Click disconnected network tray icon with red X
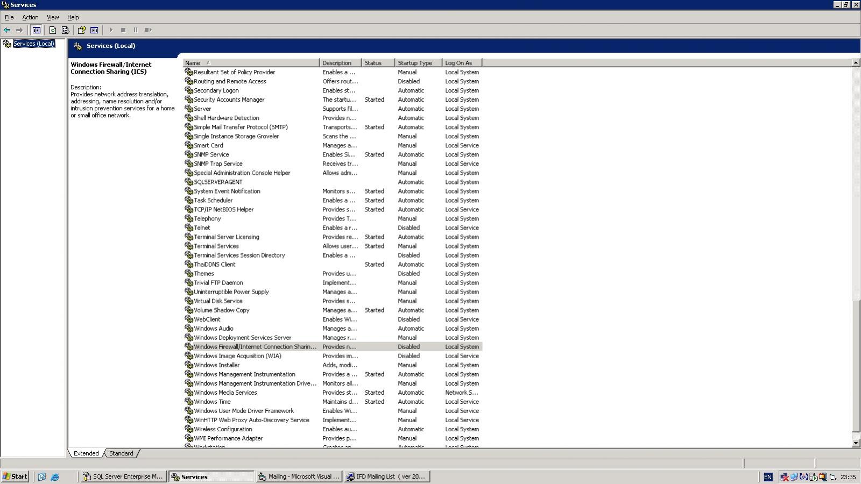The width and height of the screenshot is (861, 484). click(x=785, y=477)
